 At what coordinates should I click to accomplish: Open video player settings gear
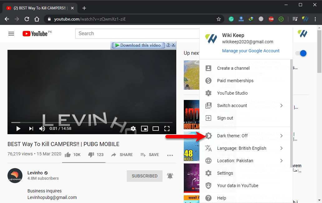(133, 129)
